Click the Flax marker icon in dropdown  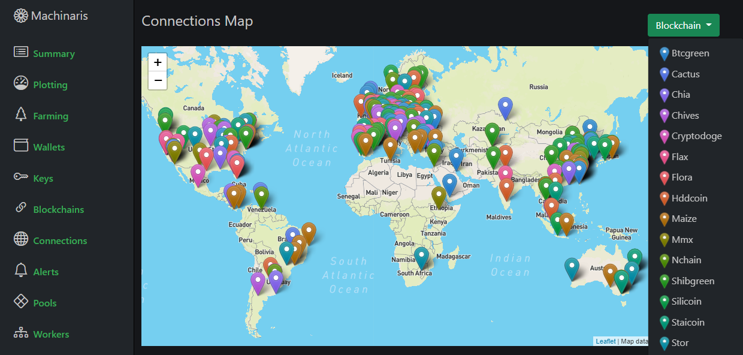coord(664,157)
